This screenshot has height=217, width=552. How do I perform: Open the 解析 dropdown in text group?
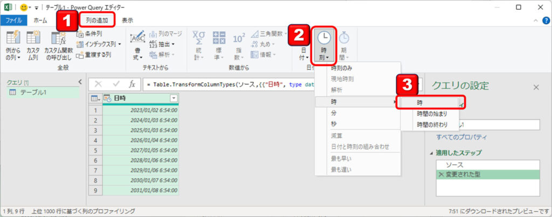click(x=162, y=54)
